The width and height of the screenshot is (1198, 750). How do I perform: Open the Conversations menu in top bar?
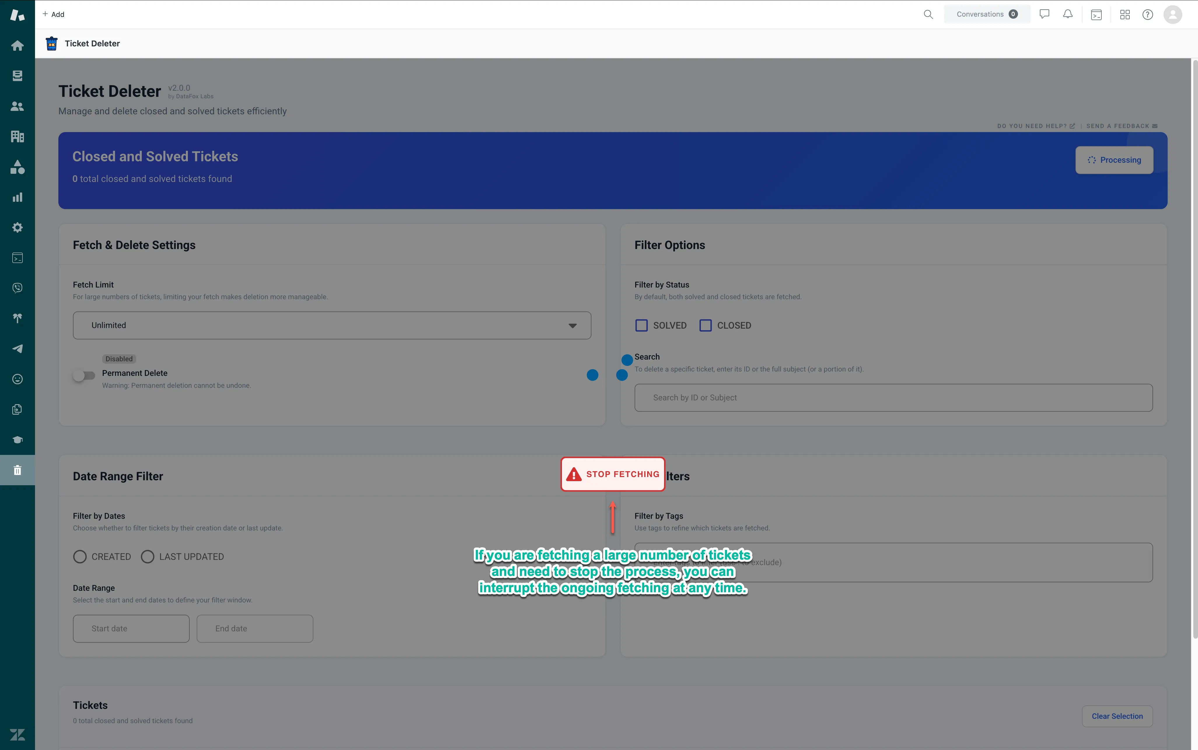986,14
